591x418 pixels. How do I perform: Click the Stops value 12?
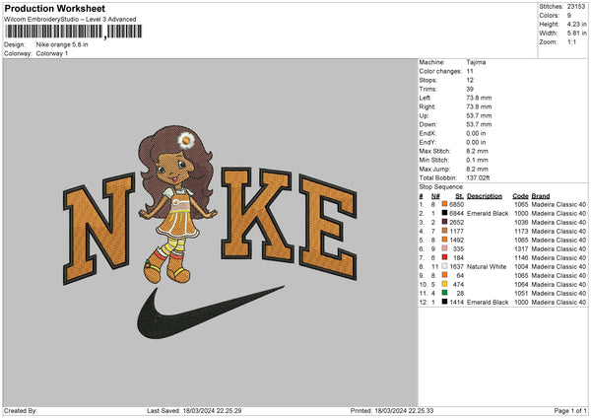(x=470, y=80)
